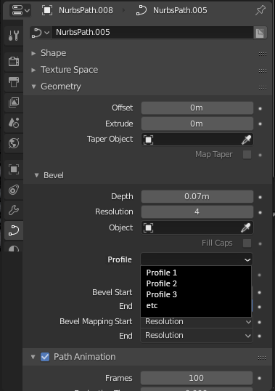Pick bevel Object with eyedropper

[246, 227]
